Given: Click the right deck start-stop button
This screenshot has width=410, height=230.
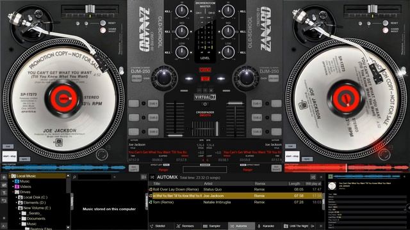Looking at the screenshot, I should pos(292,156).
